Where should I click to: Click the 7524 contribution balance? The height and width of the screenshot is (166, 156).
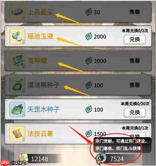(117, 159)
